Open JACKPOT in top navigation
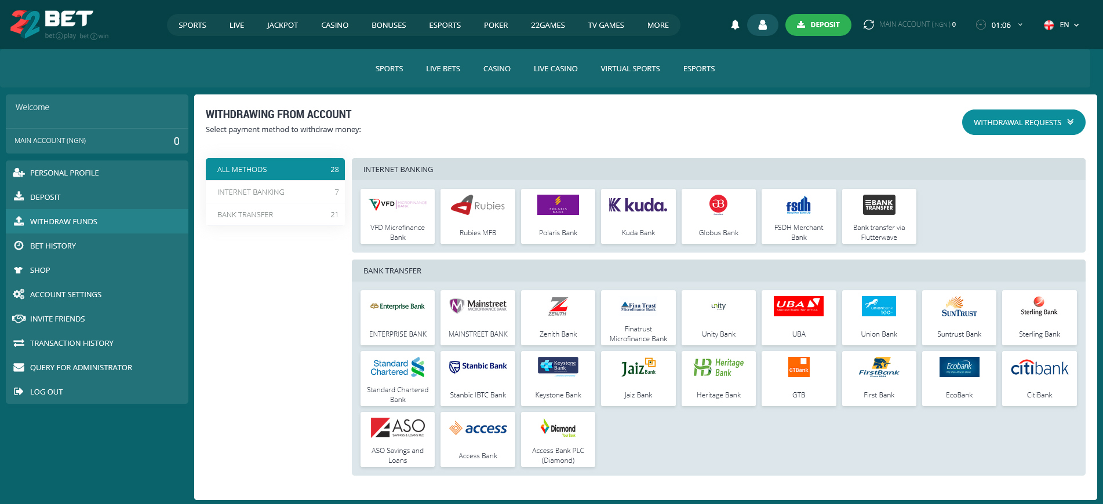Screen dimensions: 1103x504 click(x=282, y=25)
